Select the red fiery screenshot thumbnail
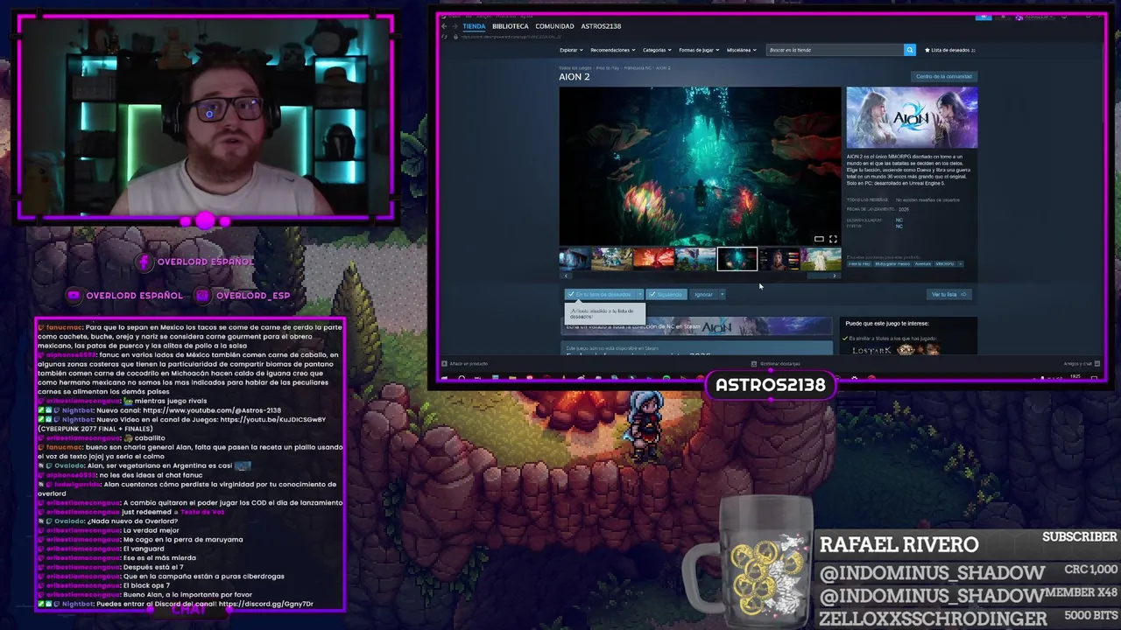This screenshot has height=630, width=1121. (x=653, y=259)
